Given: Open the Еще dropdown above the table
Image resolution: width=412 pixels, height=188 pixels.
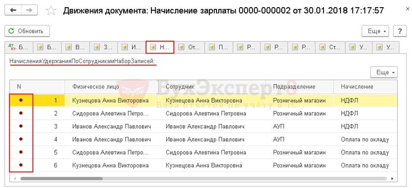Looking at the screenshot, I should (383, 73).
